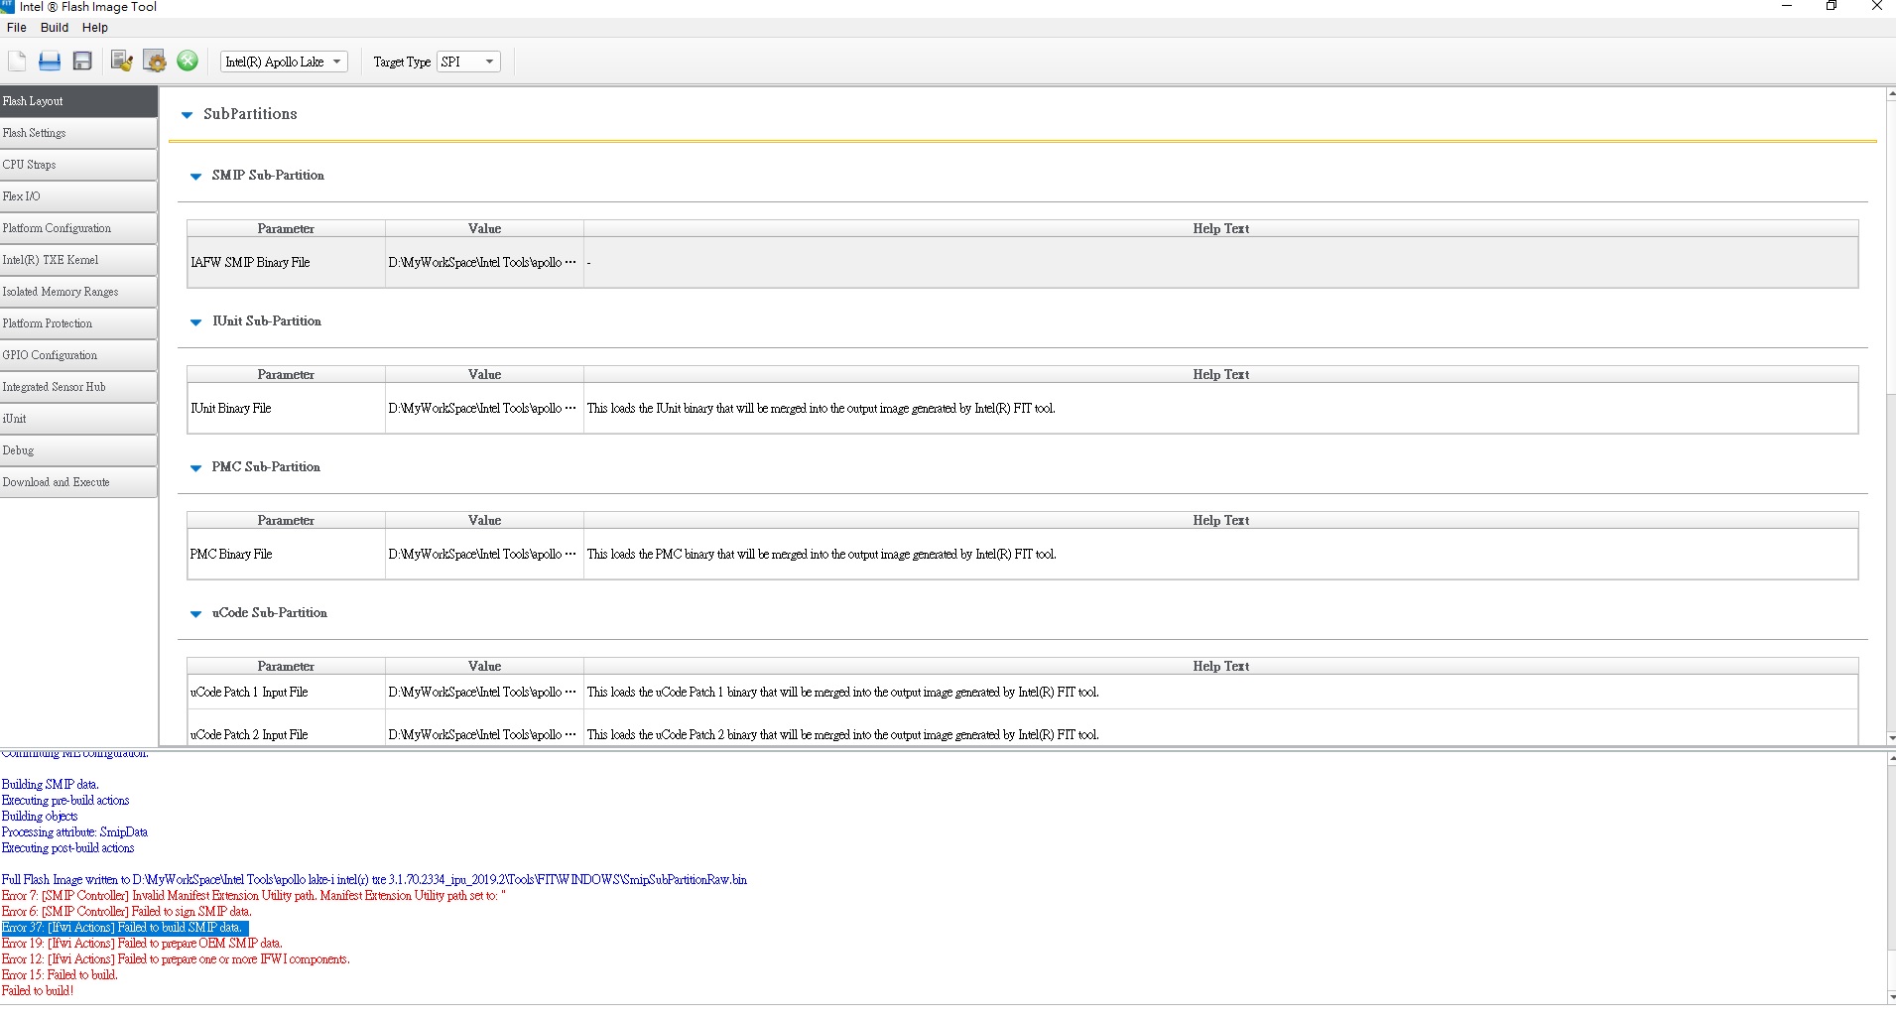
Task: Select the Error 37 log line
Action: click(122, 928)
